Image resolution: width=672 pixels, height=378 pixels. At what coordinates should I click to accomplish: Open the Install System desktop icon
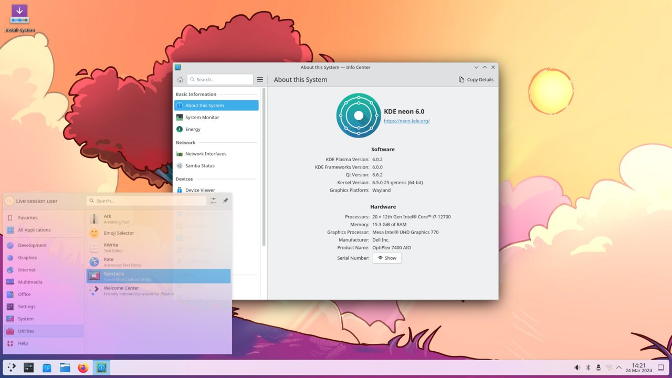pos(19,18)
